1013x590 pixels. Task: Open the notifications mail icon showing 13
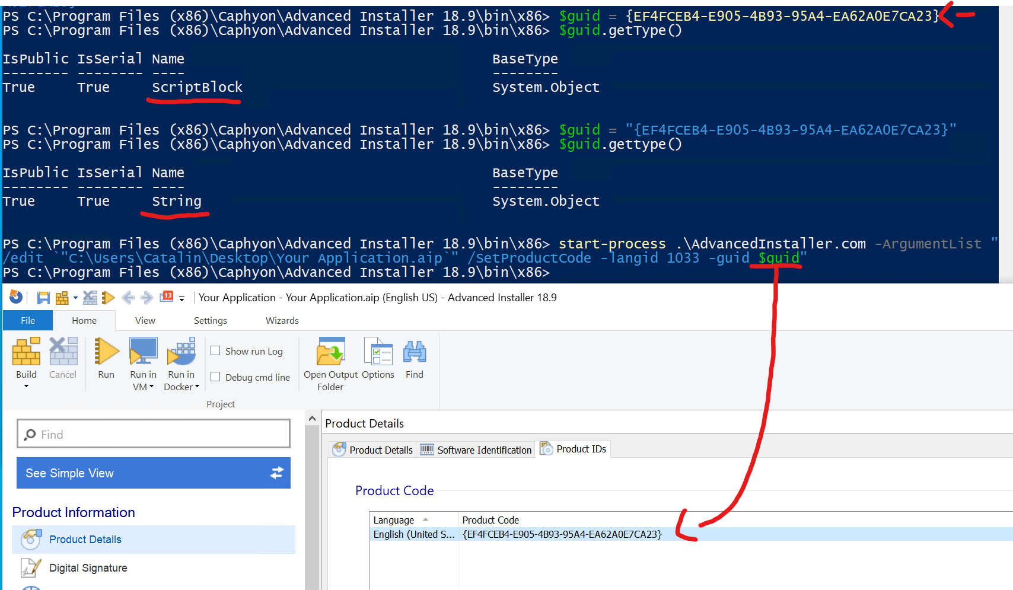(x=167, y=296)
